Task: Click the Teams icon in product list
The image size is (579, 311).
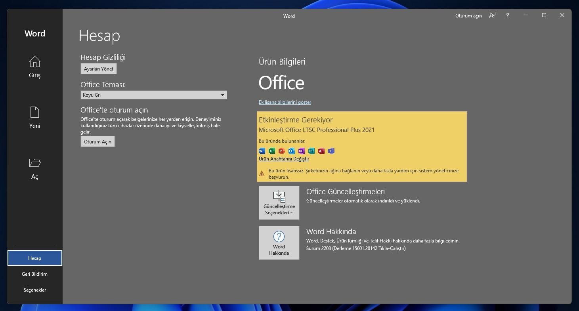Action: [331, 151]
